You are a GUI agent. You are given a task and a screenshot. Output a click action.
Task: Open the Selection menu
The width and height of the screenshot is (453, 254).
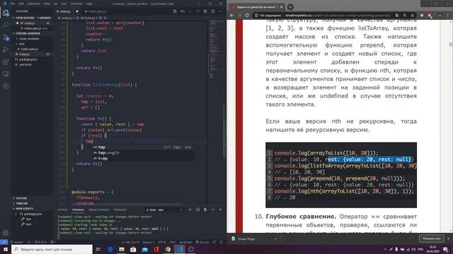pos(33,4)
